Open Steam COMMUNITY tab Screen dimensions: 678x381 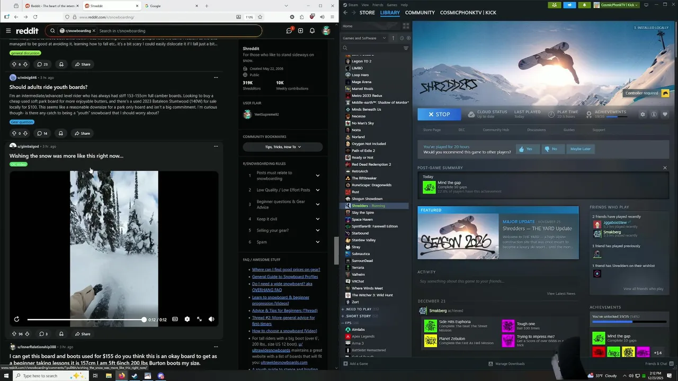pyautogui.click(x=420, y=12)
